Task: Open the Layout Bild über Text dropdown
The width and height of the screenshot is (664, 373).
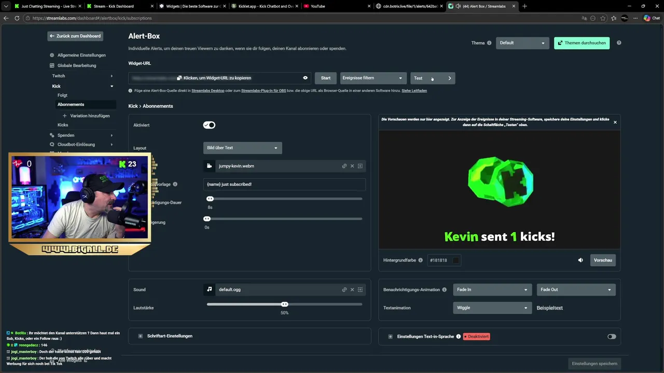Action: (x=243, y=148)
